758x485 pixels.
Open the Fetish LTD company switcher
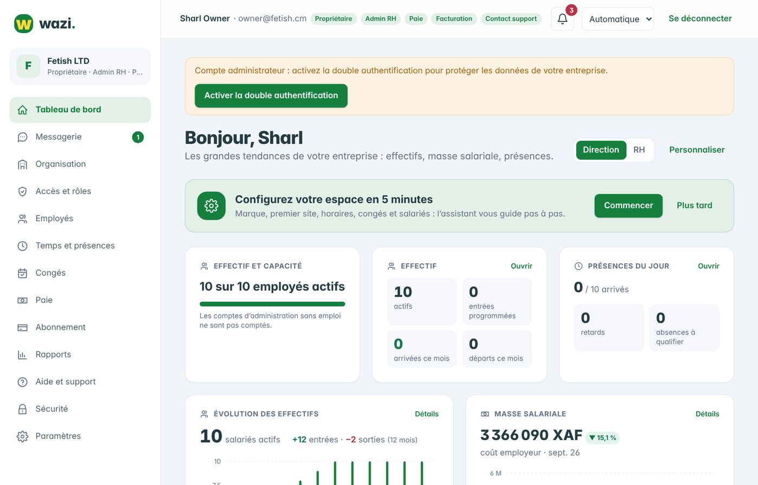[80, 66]
